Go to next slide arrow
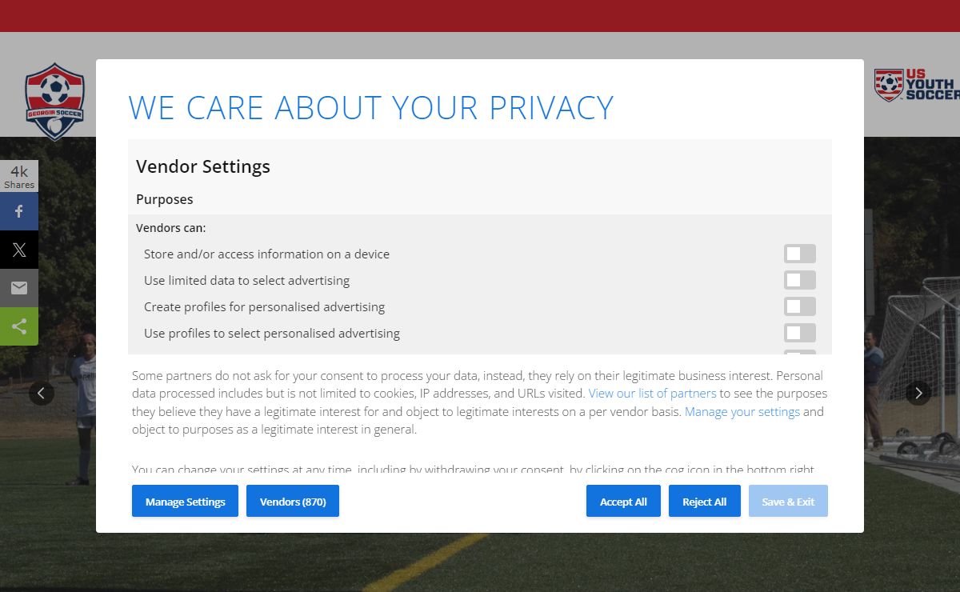 918,393
